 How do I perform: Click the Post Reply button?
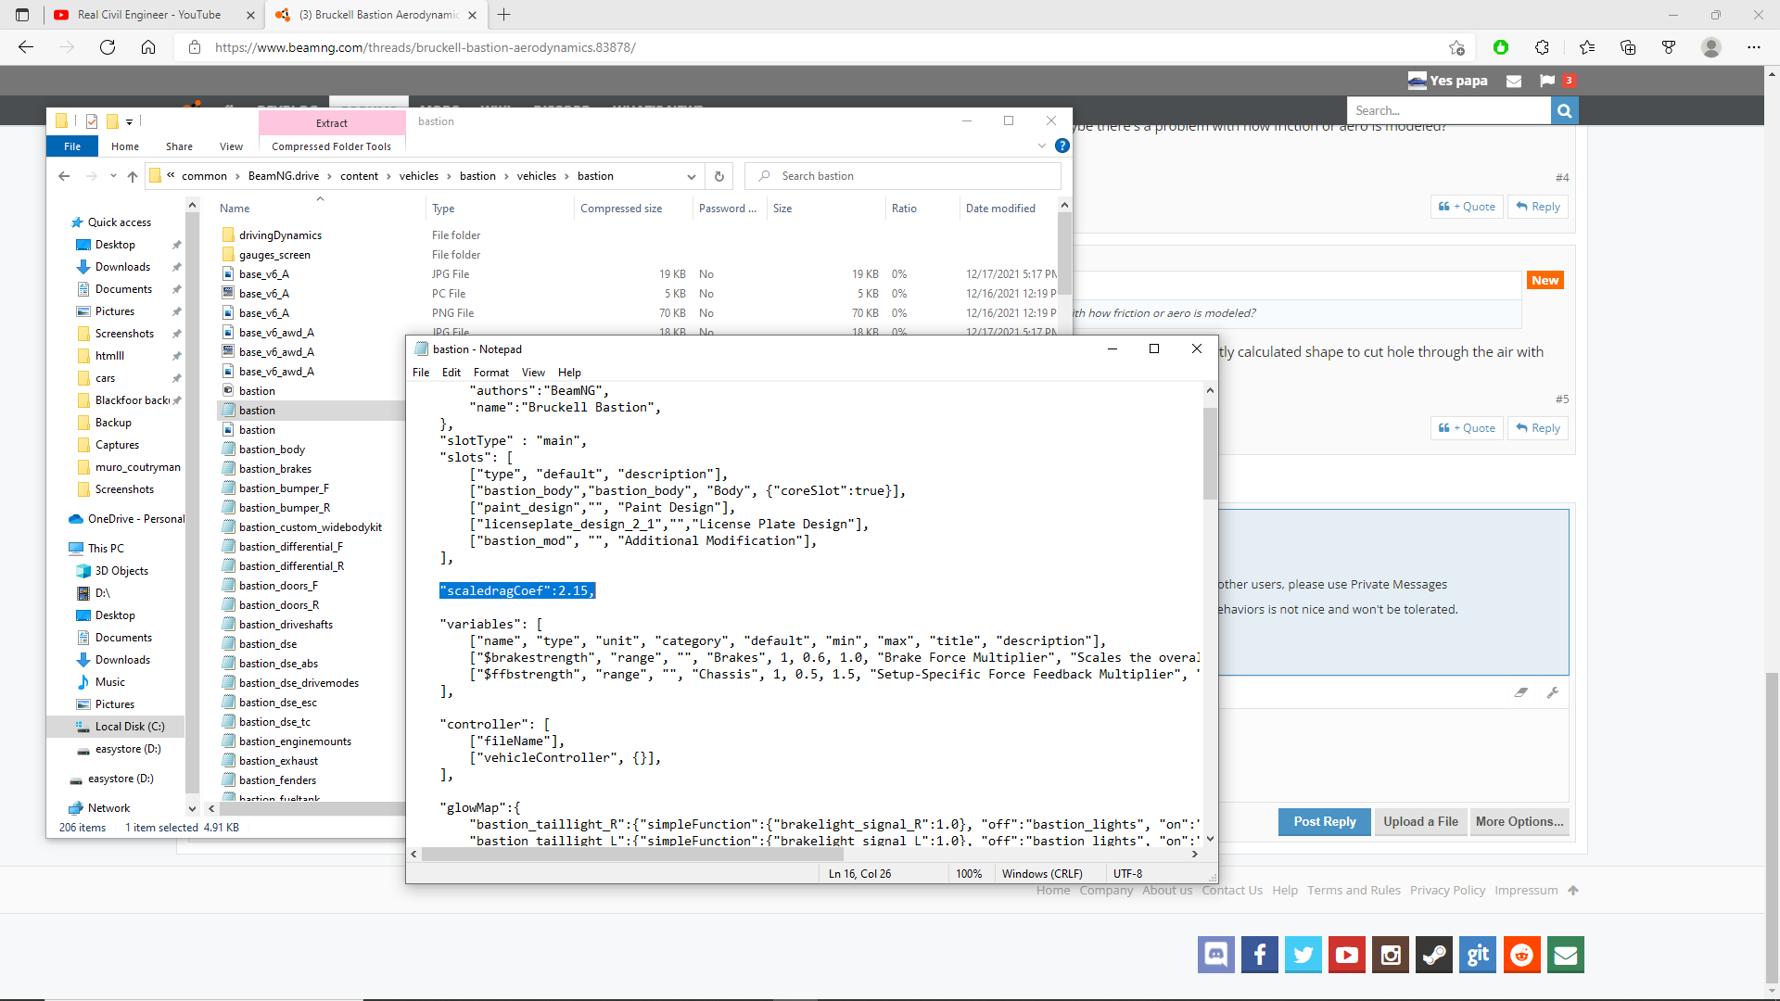pyautogui.click(x=1325, y=822)
